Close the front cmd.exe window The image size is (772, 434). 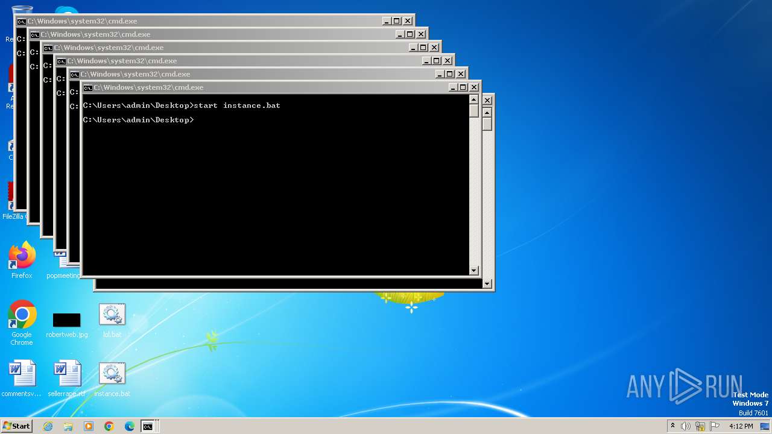point(474,87)
